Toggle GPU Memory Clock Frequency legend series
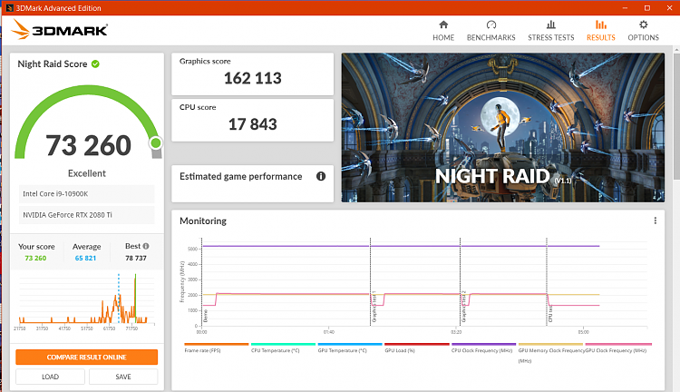Image resolution: width=680 pixels, height=392 pixels. [550, 352]
